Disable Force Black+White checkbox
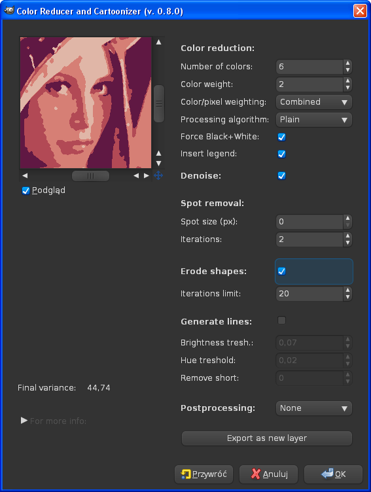Screen dimensions: 371x492 pyautogui.click(x=281, y=137)
